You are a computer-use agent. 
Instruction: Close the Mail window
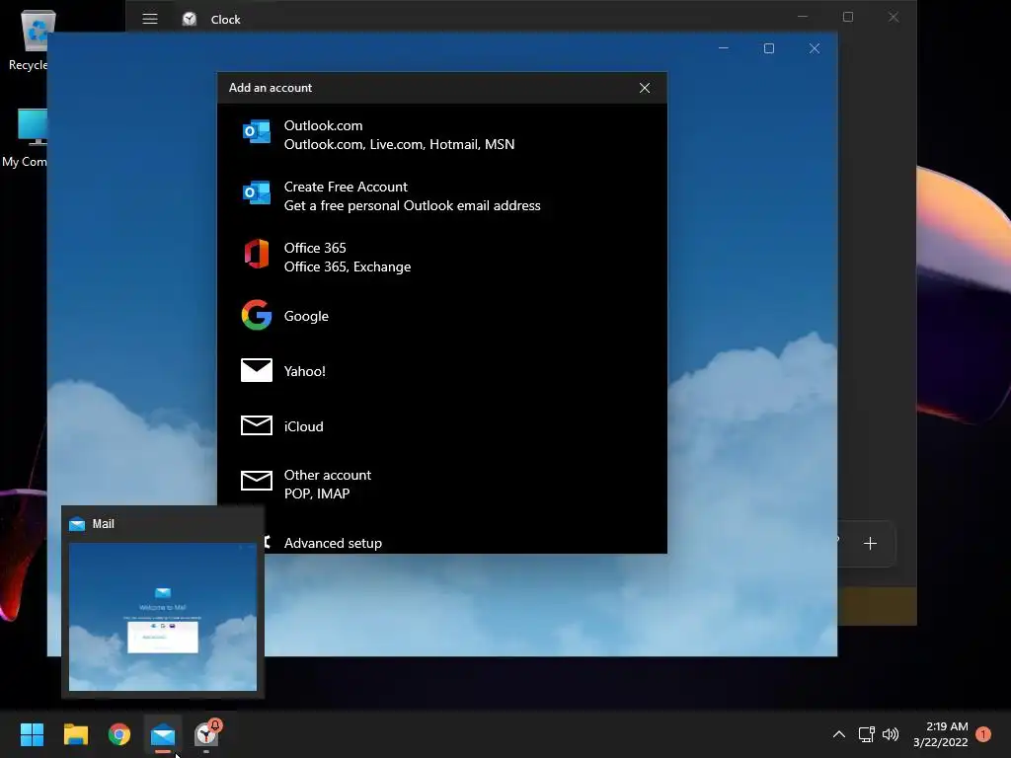click(x=815, y=48)
